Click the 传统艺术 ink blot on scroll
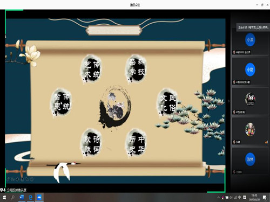This screenshot has width=270, height=202. (91, 69)
